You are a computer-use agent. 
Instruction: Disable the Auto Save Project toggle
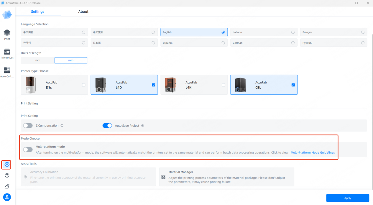click(107, 126)
